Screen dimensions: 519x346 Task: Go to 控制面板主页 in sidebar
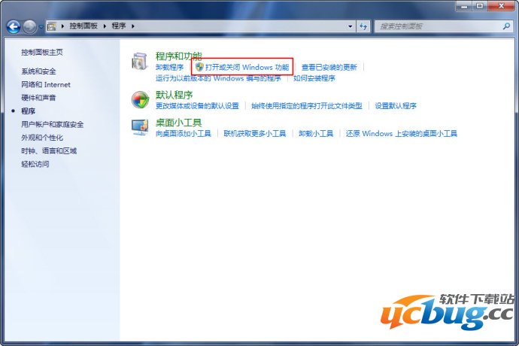click(x=42, y=52)
